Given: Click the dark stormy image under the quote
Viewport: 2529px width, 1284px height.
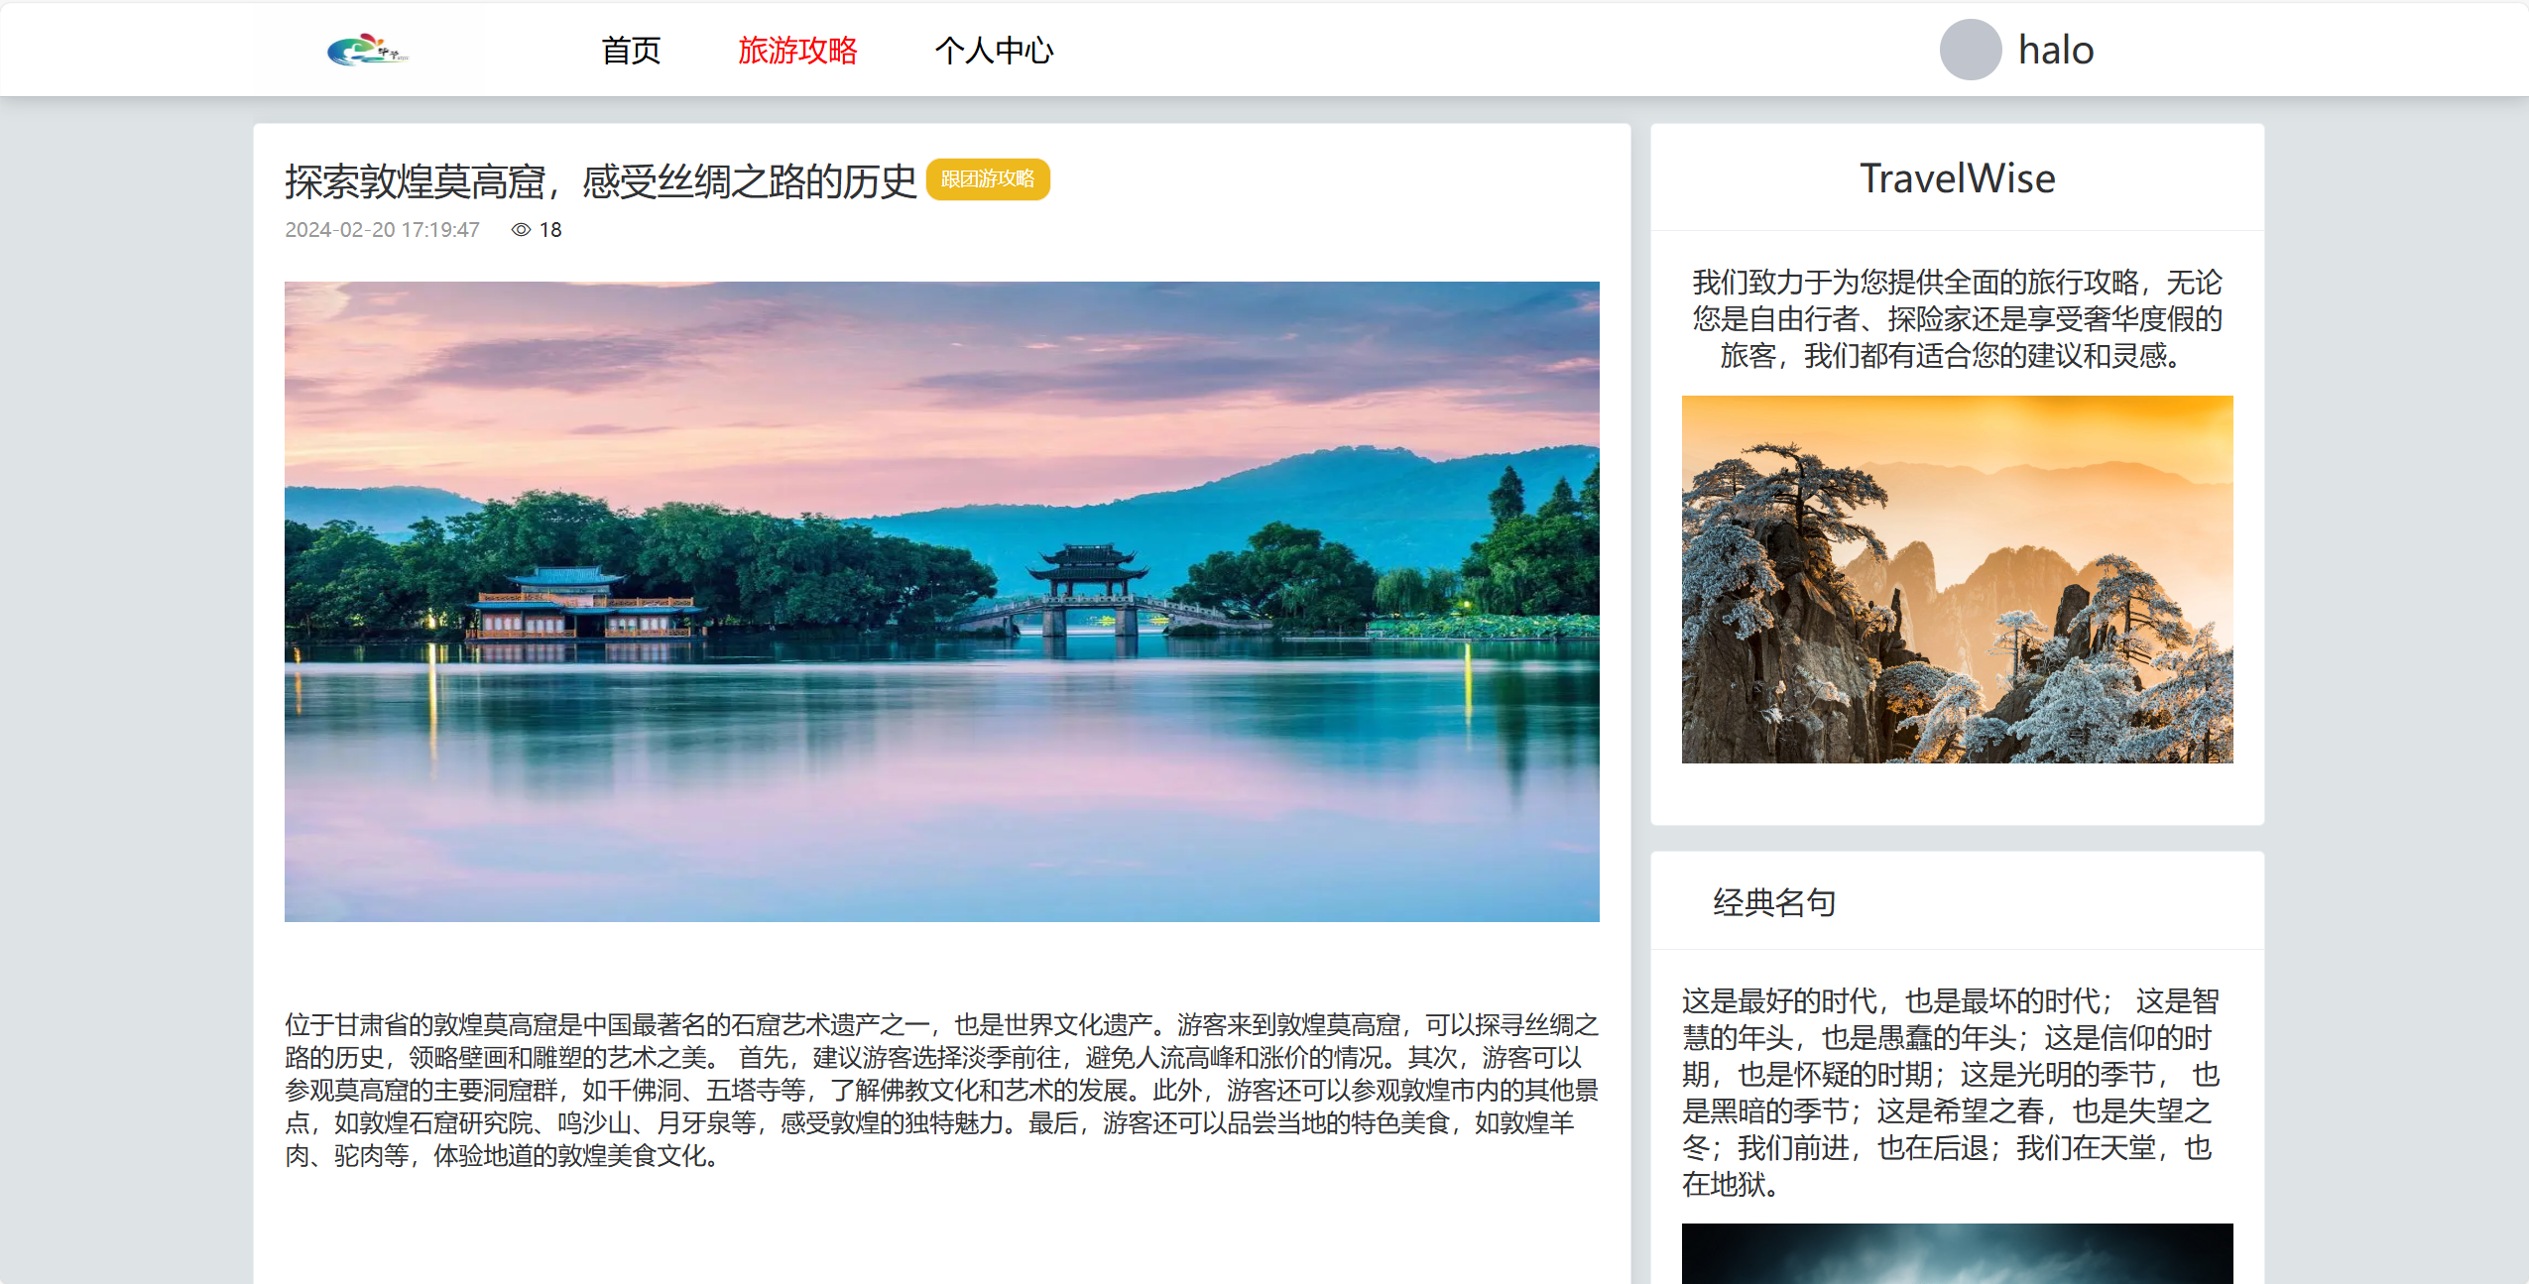Looking at the screenshot, I should click(1957, 1253).
